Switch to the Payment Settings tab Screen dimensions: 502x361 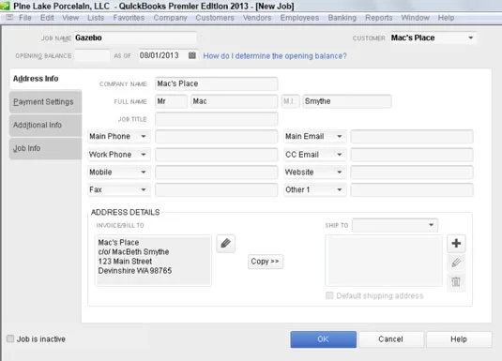[x=45, y=102]
